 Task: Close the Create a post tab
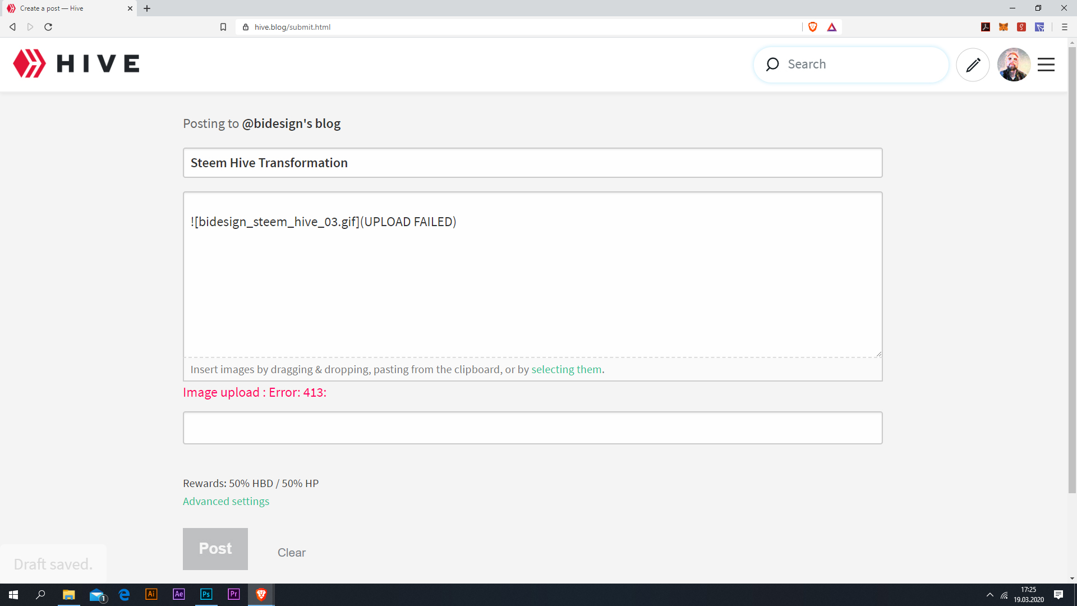click(130, 8)
